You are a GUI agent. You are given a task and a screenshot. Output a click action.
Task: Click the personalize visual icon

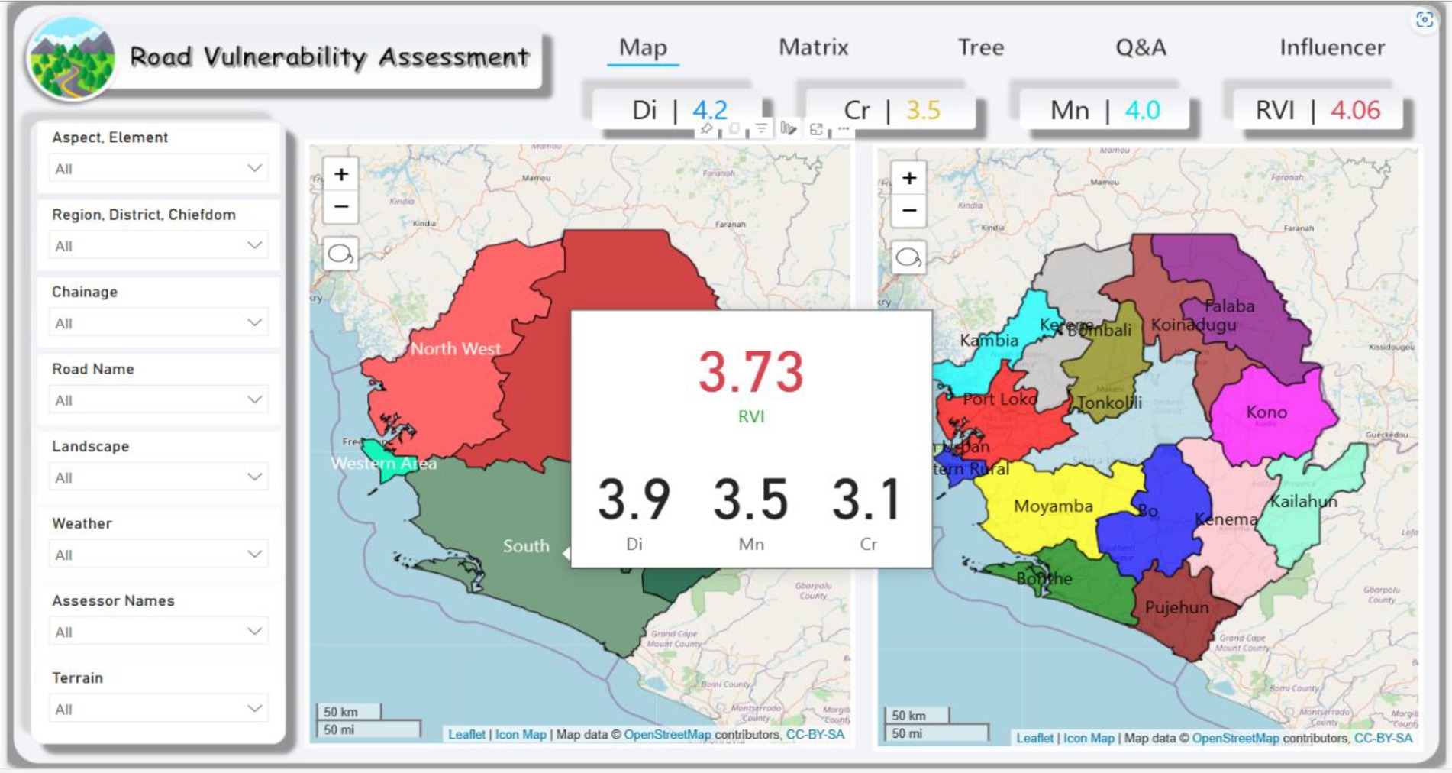789,129
